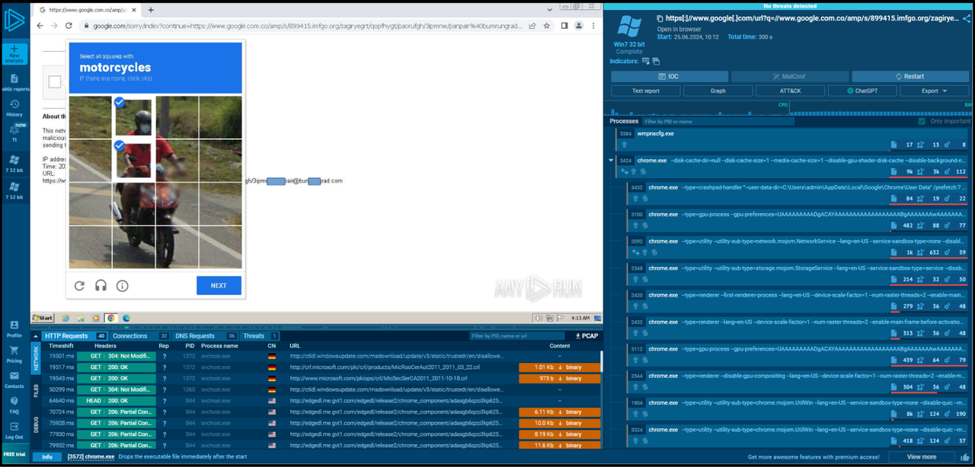Screen dimensions: 975x467
Task: Click the IOC button
Action: [668, 76]
